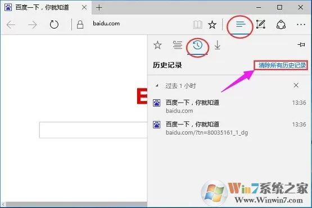Show the Reading list tab
Image resolution: width=312 pixels, height=208 pixels.
click(x=177, y=45)
